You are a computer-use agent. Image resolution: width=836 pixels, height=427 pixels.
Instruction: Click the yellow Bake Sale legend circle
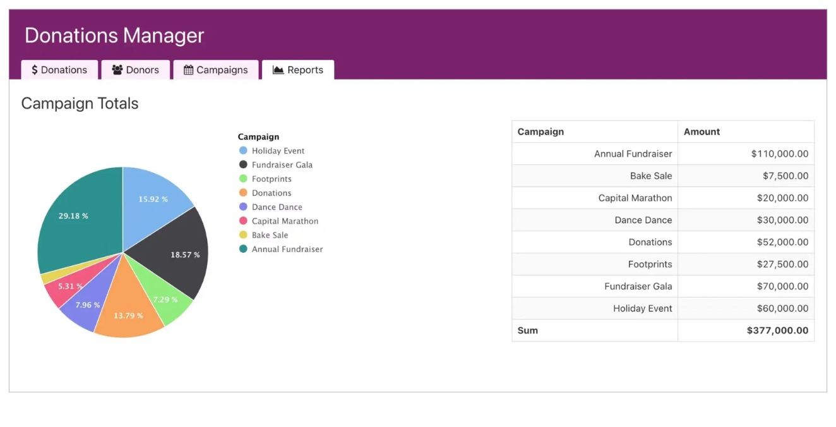coord(243,235)
